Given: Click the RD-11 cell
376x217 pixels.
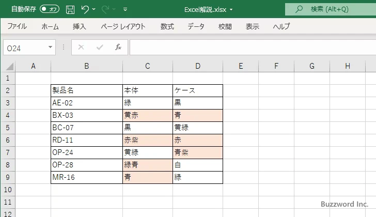Looking at the screenshot, I should point(87,140).
